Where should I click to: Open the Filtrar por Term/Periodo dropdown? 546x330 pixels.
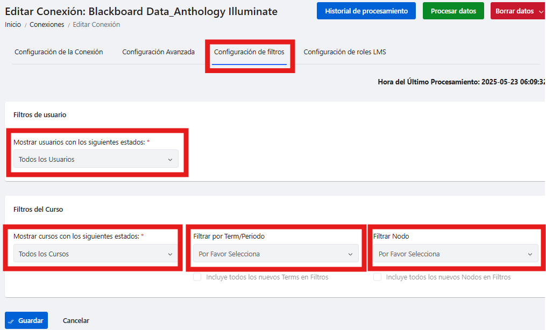pyautogui.click(x=275, y=254)
